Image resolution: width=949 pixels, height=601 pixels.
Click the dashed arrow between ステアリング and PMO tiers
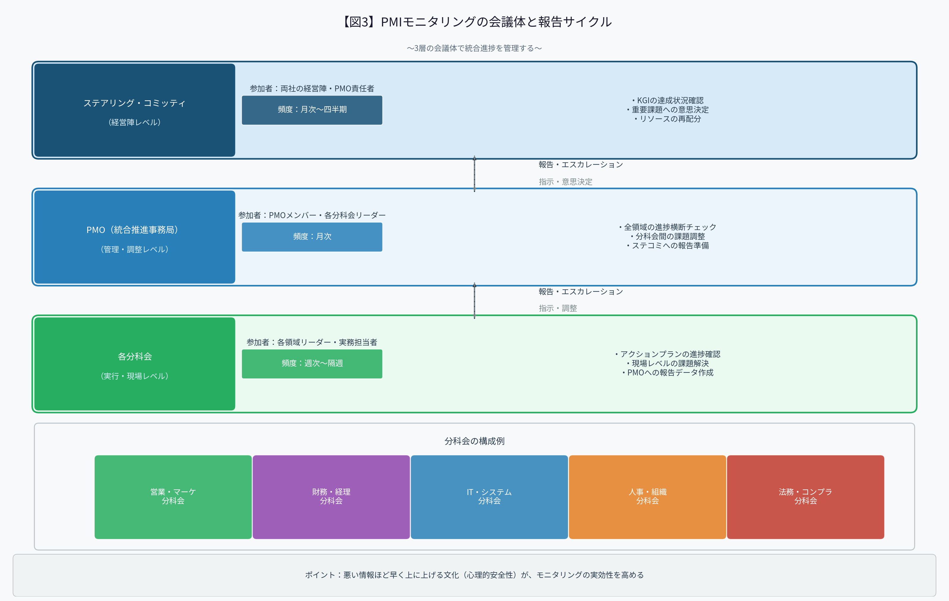[x=474, y=174]
